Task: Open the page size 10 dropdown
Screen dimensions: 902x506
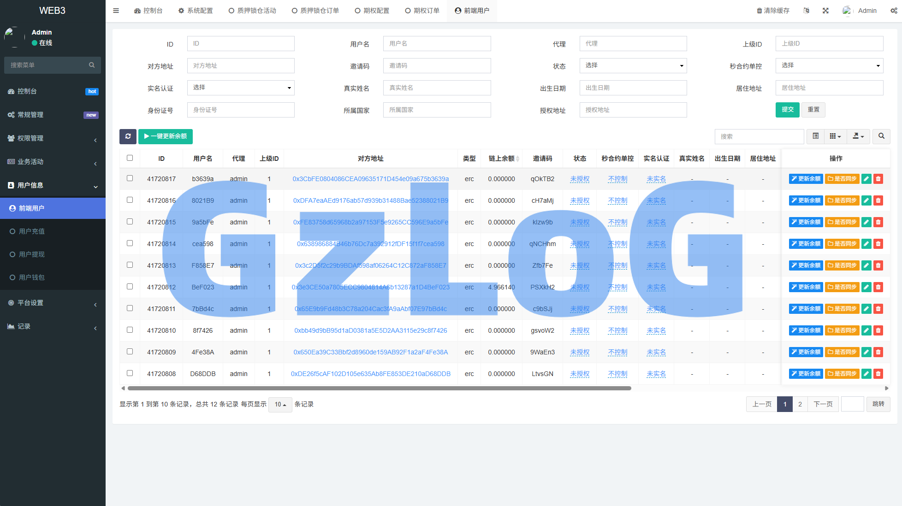Action: click(x=280, y=404)
